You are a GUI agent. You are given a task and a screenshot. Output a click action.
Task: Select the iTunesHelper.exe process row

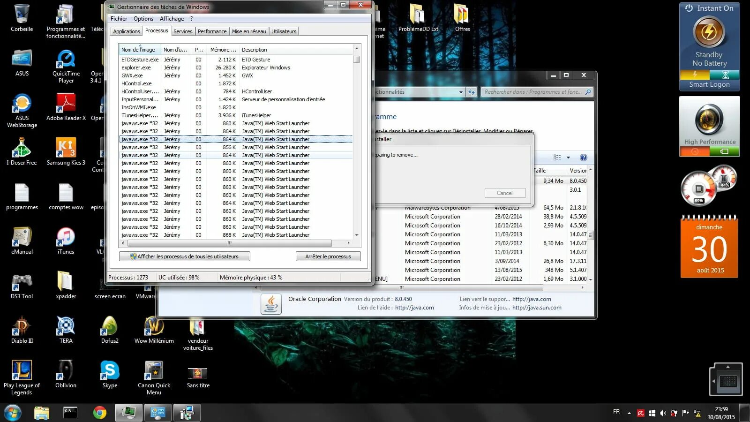click(236, 115)
